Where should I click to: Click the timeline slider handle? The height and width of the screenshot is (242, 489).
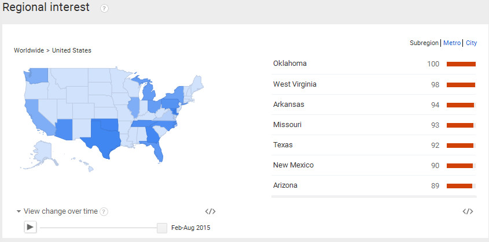coord(162,228)
